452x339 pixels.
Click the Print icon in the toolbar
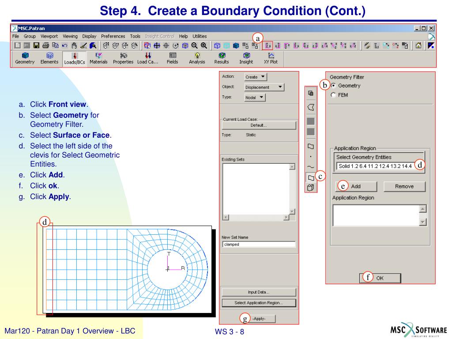pyautogui.click(x=45, y=45)
